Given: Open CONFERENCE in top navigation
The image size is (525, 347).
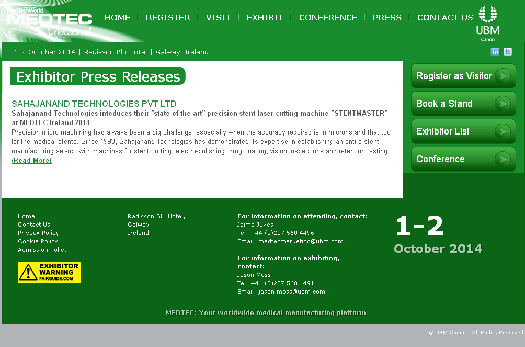Looking at the screenshot, I should pos(328,17).
